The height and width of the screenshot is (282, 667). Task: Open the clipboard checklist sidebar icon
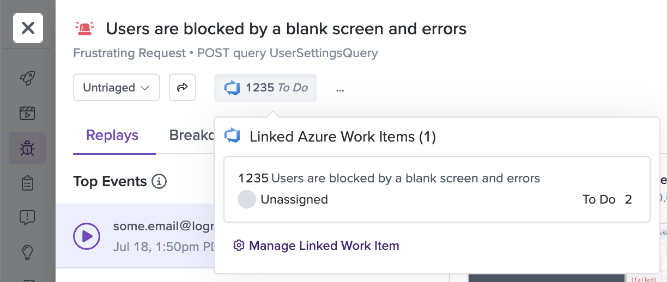pyautogui.click(x=27, y=183)
